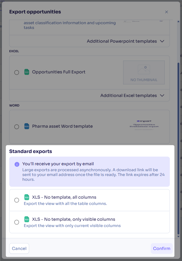Choose XLS No template, all columns radio
This screenshot has height=261, width=182.
17,200
